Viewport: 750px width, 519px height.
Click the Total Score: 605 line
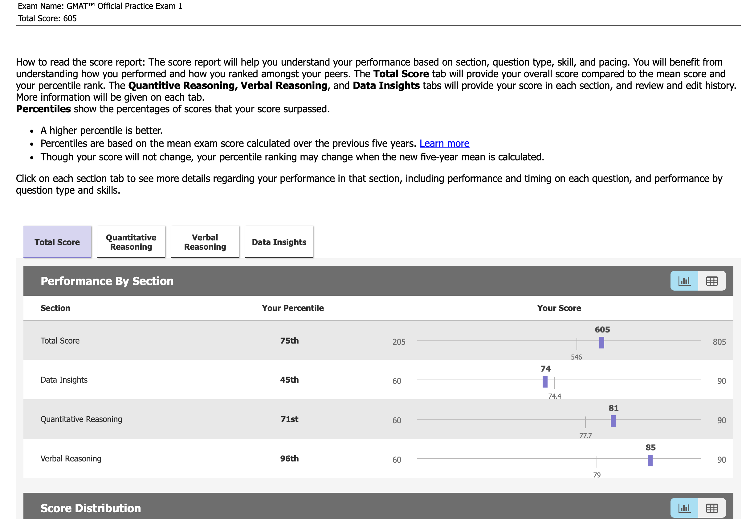(47, 18)
